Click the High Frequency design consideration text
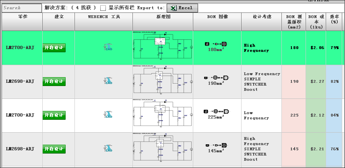Image resolution: width=345 pixels, height=168 pixels. tap(256, 48)
